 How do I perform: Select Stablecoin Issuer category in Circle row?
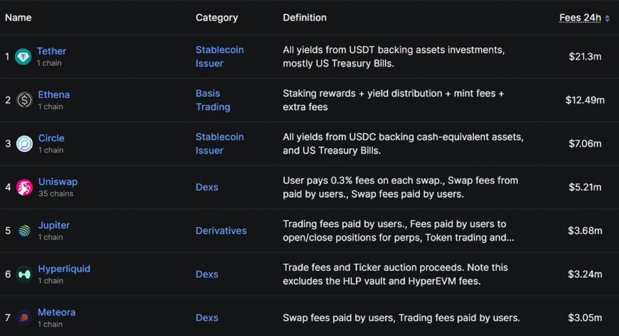(220, 144)
